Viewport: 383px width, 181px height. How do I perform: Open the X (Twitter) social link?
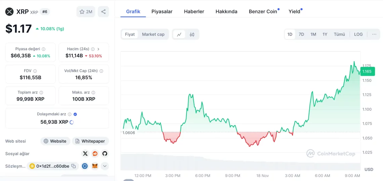click(x=85, y=154)
